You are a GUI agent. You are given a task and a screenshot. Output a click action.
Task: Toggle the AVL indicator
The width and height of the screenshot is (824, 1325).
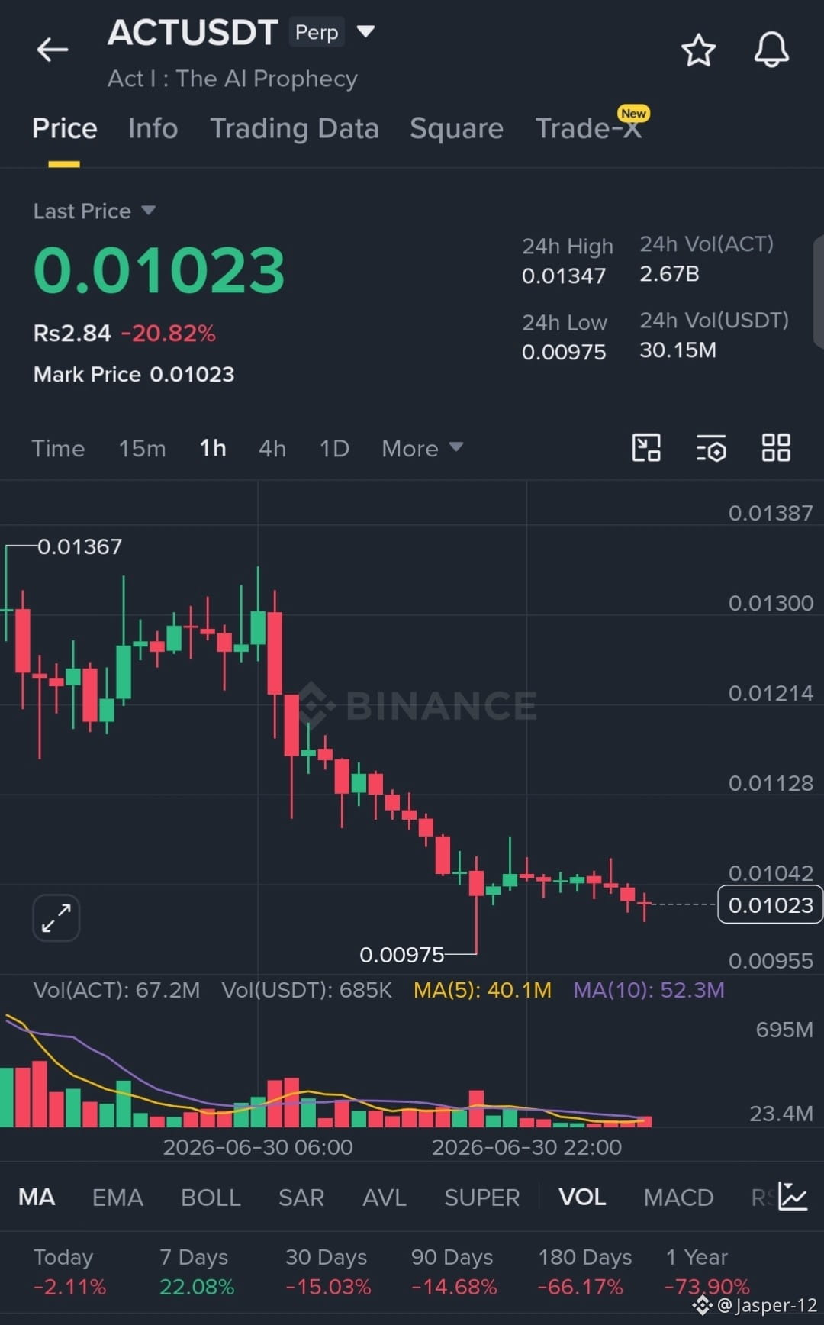pyautogui.click(x=385, y=1197)
